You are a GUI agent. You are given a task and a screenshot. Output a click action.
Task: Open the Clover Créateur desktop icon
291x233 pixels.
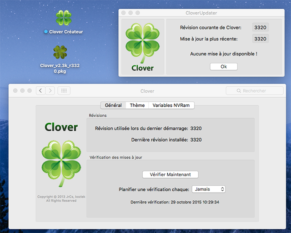[x=64, y=18]
